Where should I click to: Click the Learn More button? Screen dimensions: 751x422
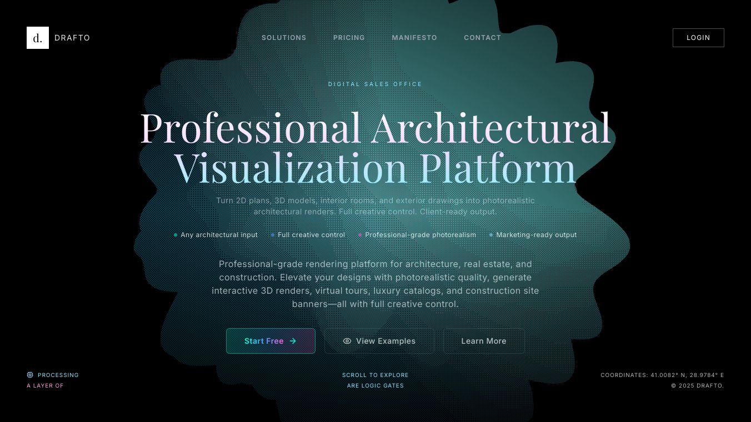click(484, 341)
